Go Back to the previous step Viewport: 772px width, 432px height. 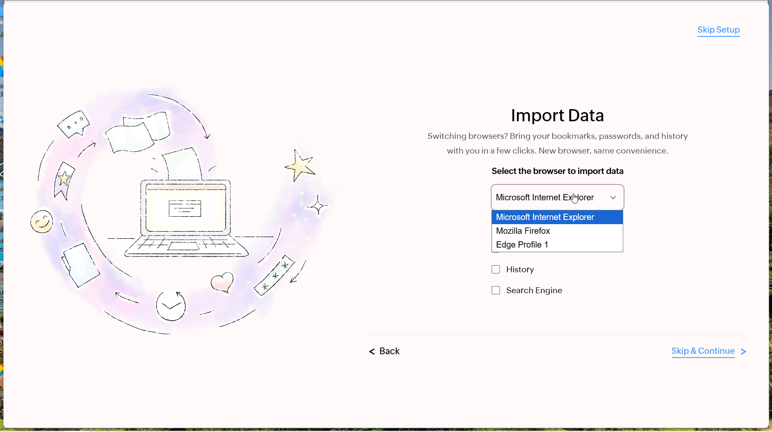point(389,351)
